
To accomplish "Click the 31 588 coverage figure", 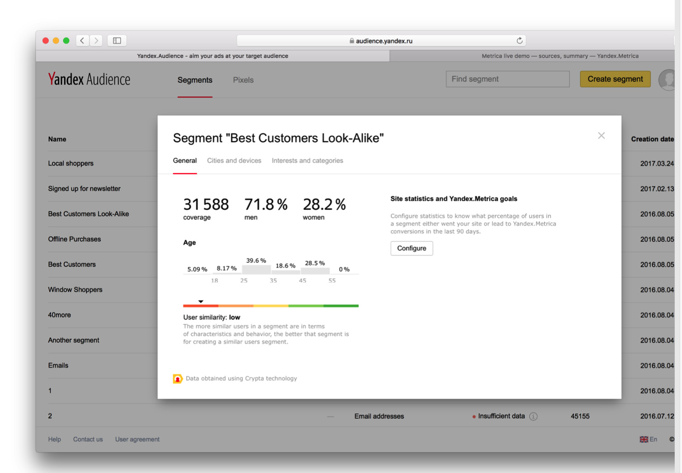I will (x=206, y=204).
